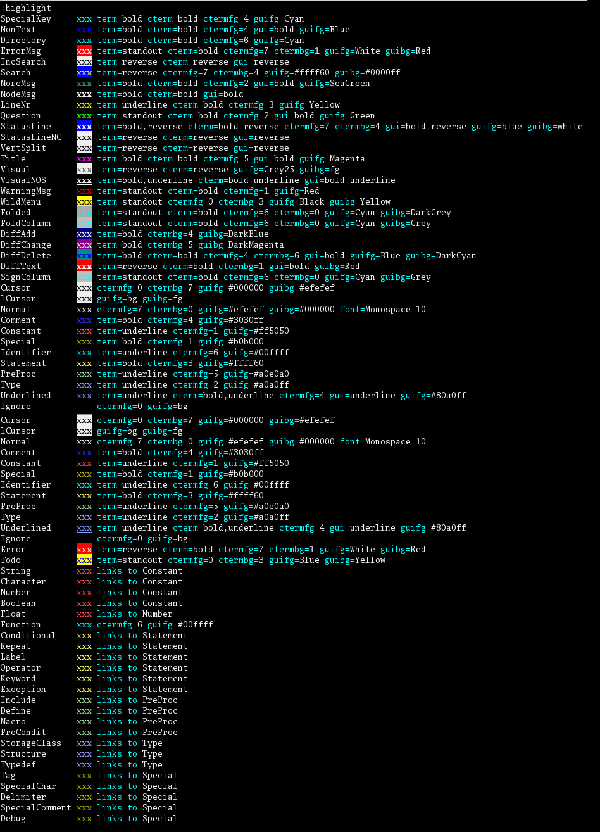Screen dimensions: 600x832
Task: Click the DiffText group name
Action: [21, 267]
